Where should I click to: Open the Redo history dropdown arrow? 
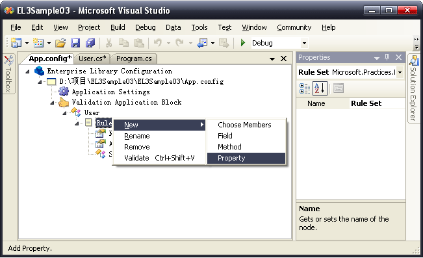[x=190, y=43]
